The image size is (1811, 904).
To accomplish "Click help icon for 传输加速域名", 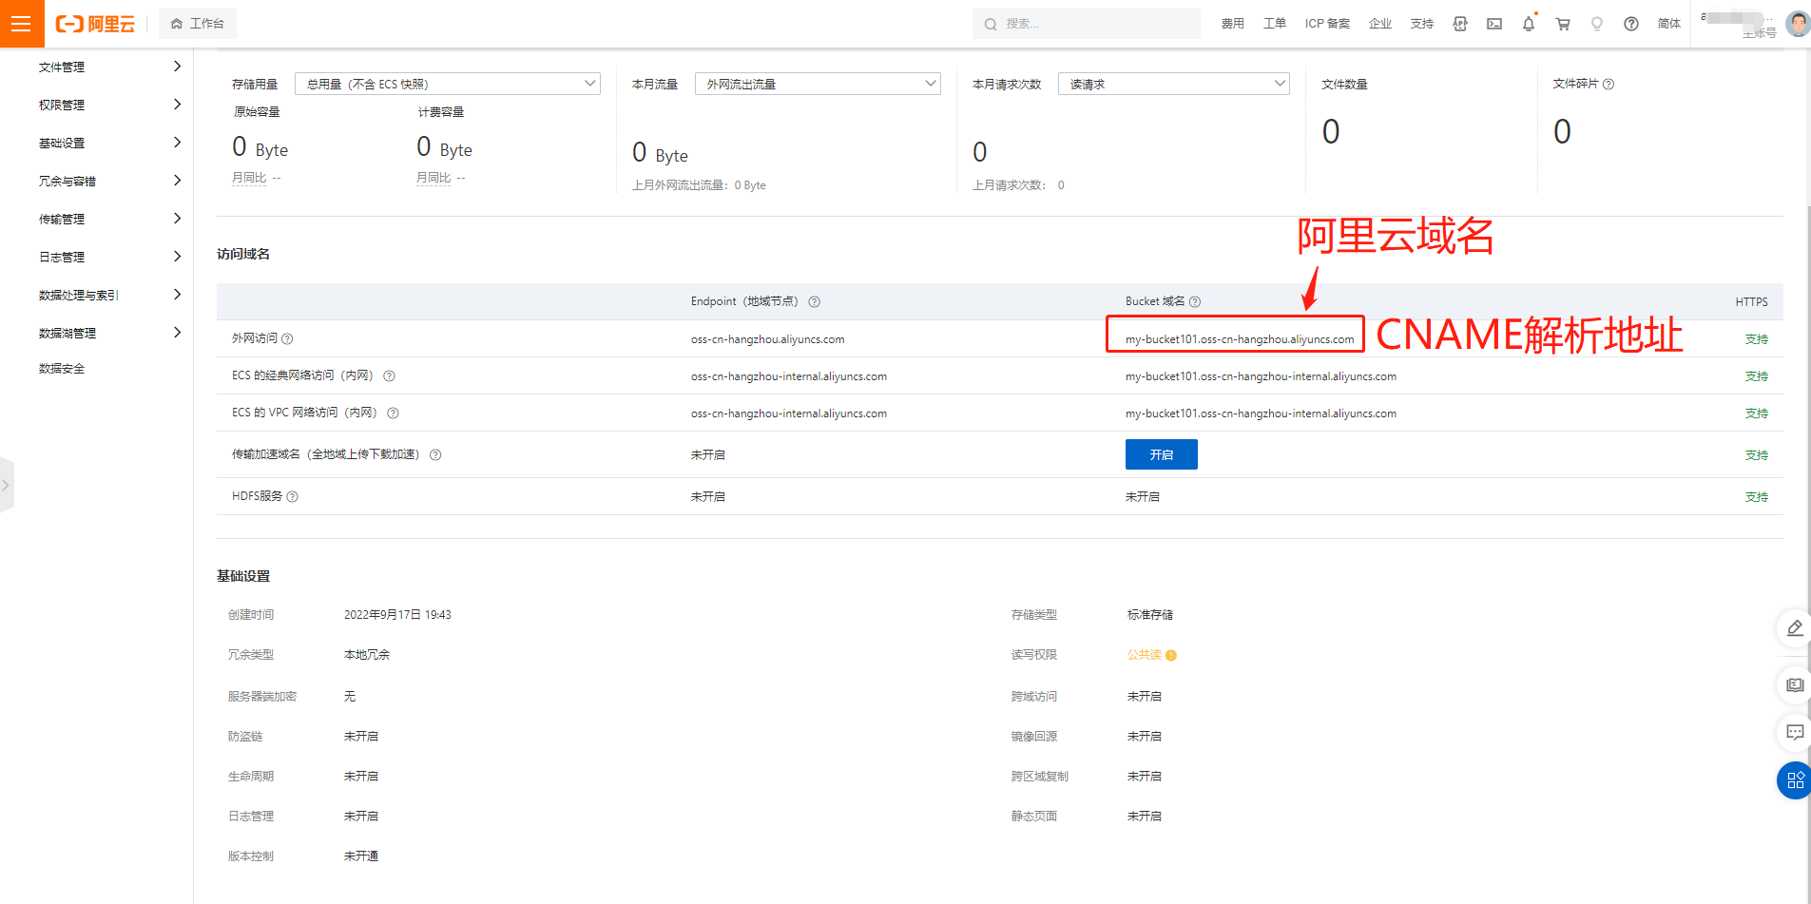I will [x=435, y=454].
